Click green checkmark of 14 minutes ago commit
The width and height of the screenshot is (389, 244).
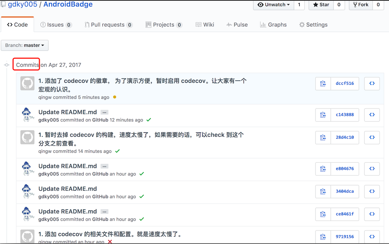tap(117, 151)
